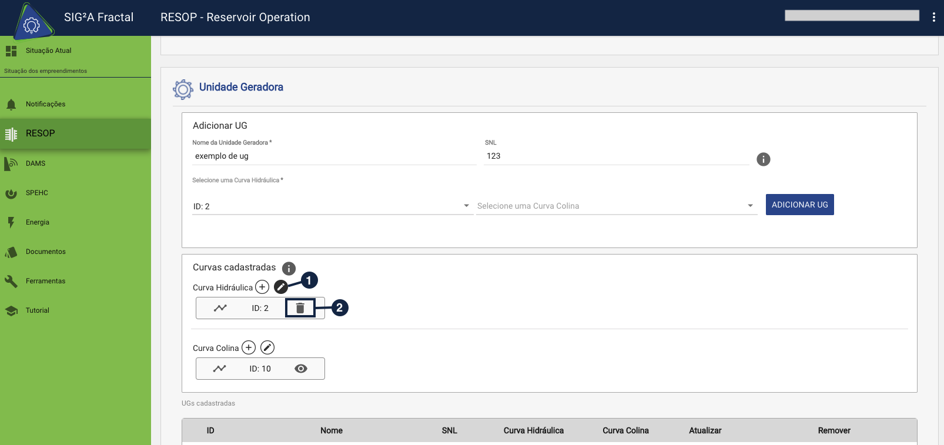
Task: Delete hydraulic curve ID: 2 with trash icon
Action: coord(300,308)
